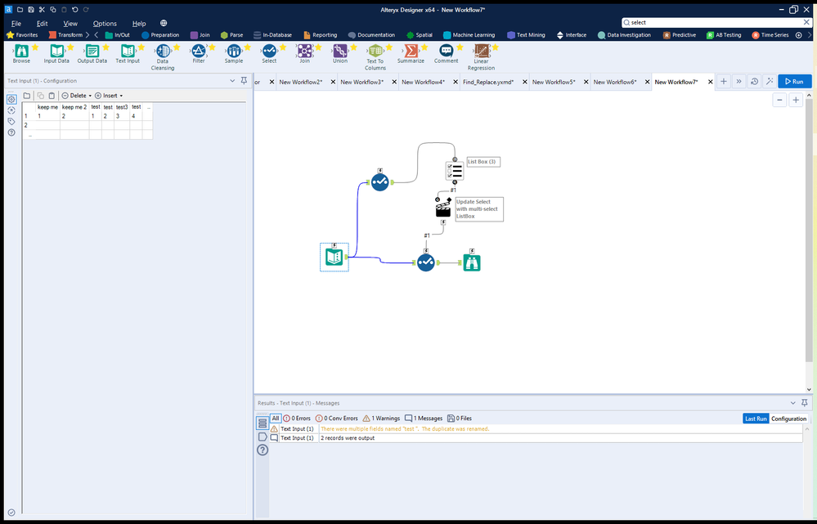Open the workflow history clock icon
817x524 pixels.
754,81
